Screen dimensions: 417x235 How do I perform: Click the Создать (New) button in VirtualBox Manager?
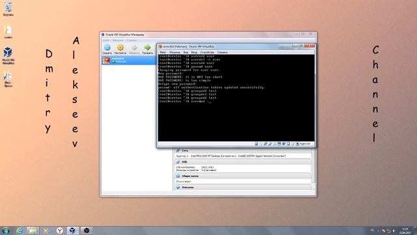107,50
